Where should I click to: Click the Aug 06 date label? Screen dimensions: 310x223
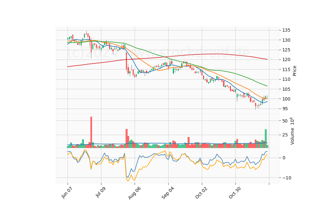coord(134,193)
